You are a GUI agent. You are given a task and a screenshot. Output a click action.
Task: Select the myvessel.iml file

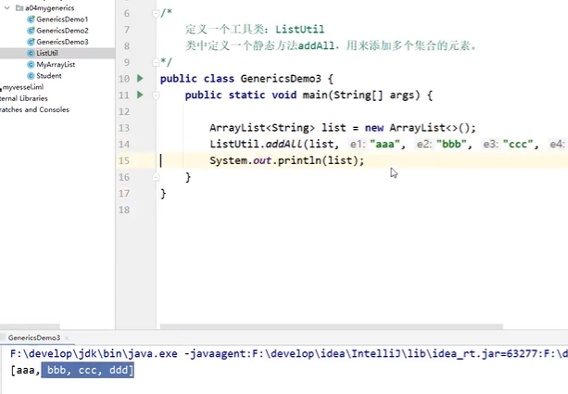(x=23, y=87)
